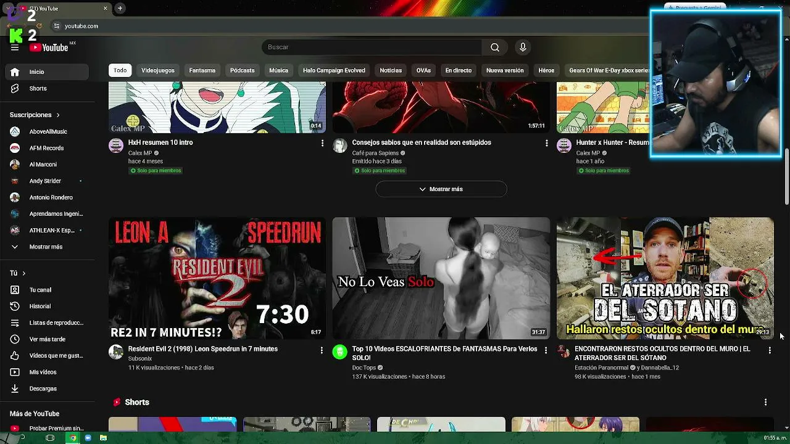Open File Explorer from the taskbar
This screenshot has height=444, width=790.
[103, 438]
